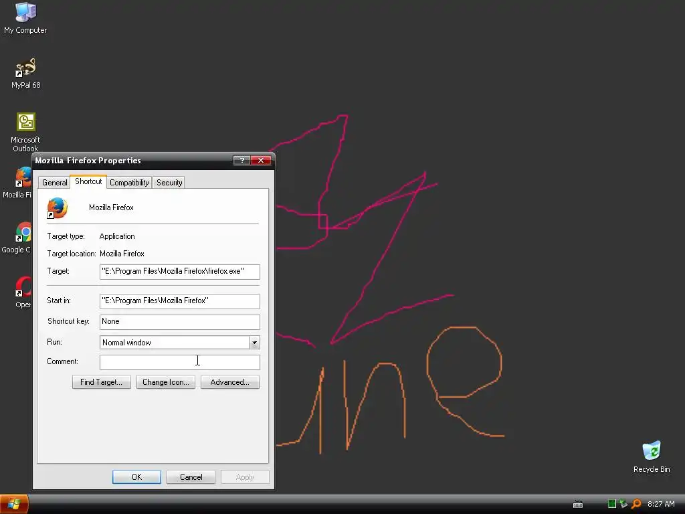This screenshot has height=514, width=685.
Task: Click the Change Icon button
Action: click(x=166, y=382)
